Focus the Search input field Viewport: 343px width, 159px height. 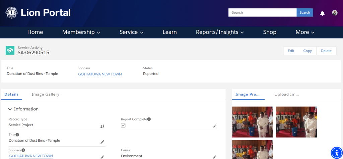[263, 12]
